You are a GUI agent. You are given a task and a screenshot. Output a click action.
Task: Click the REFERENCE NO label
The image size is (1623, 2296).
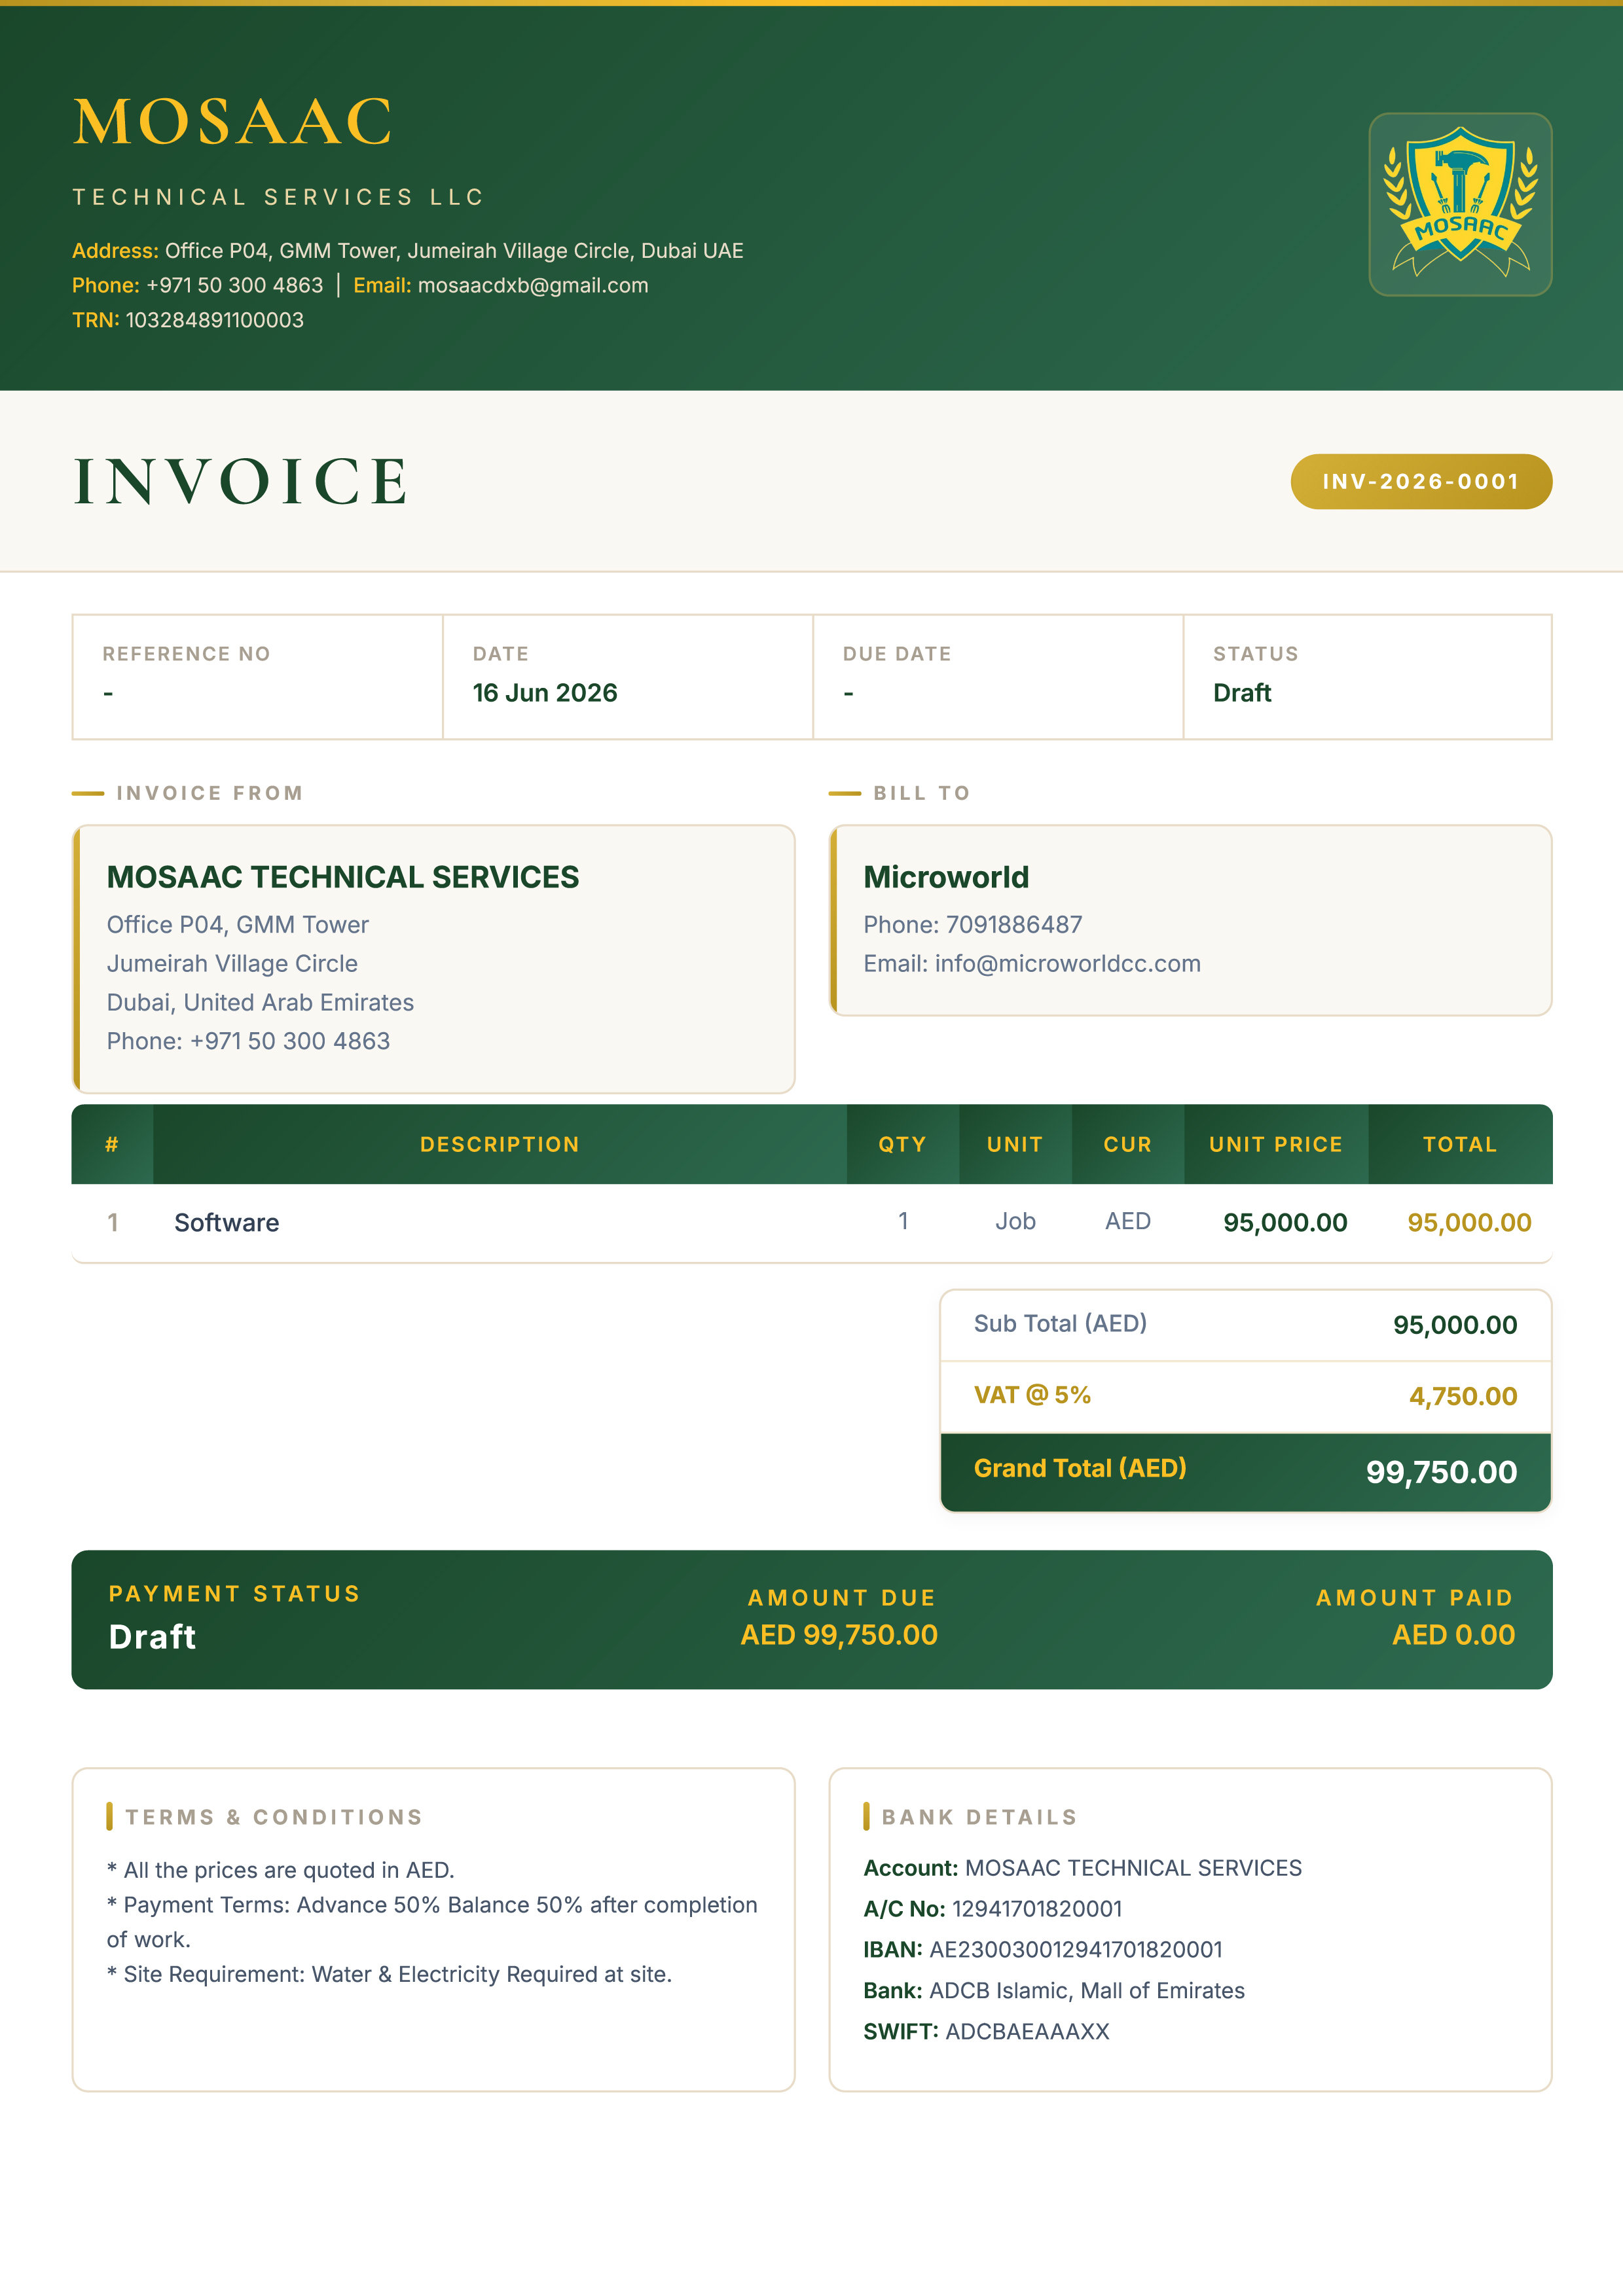pyautogui.click(x=186, y=654)
